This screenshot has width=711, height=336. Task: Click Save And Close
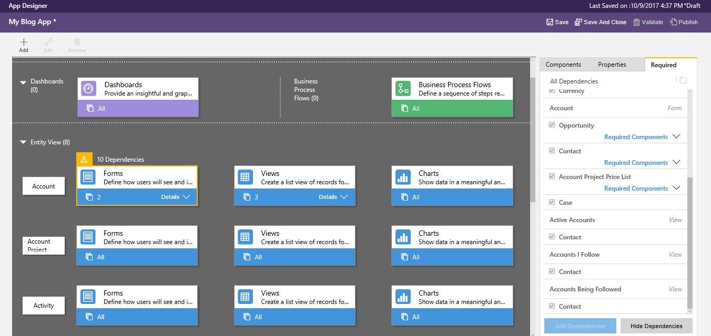tap(600, 22)
